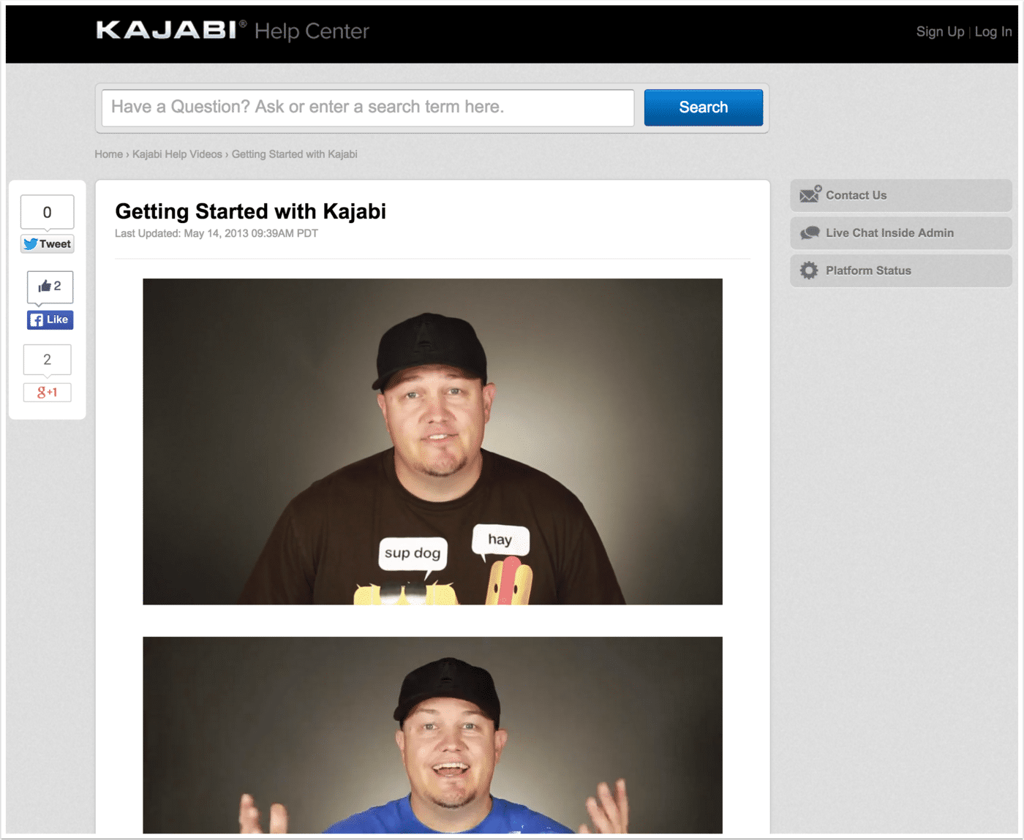
Task: Click the Kajabi logo in header
Action: 171,30
